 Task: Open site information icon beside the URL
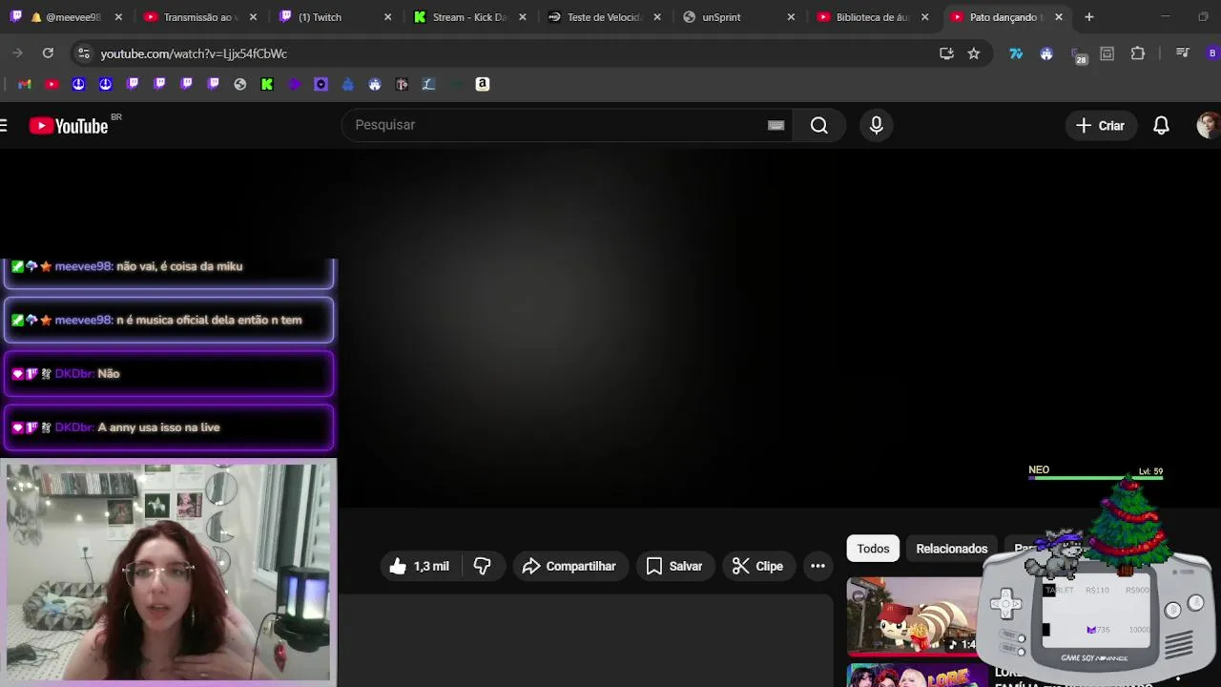pyautogui.click(x=84, y=53)
